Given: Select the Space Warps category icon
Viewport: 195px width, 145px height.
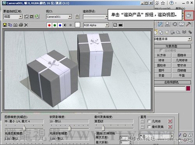Looking at the screenshot, I should tap(184, 32).
